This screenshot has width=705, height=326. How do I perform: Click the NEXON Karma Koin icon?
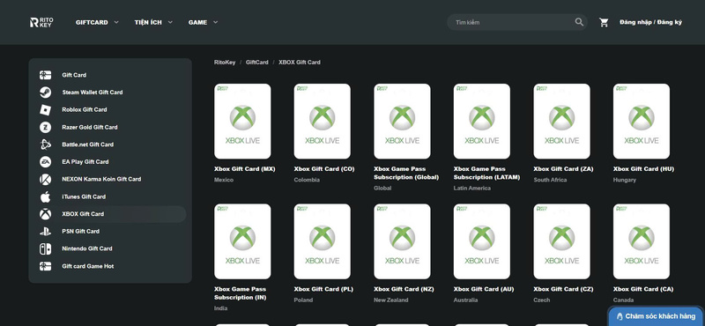(x=45, y=179)
